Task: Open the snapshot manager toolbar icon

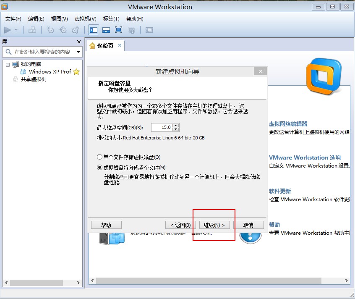Action: [x=76, y=30]
